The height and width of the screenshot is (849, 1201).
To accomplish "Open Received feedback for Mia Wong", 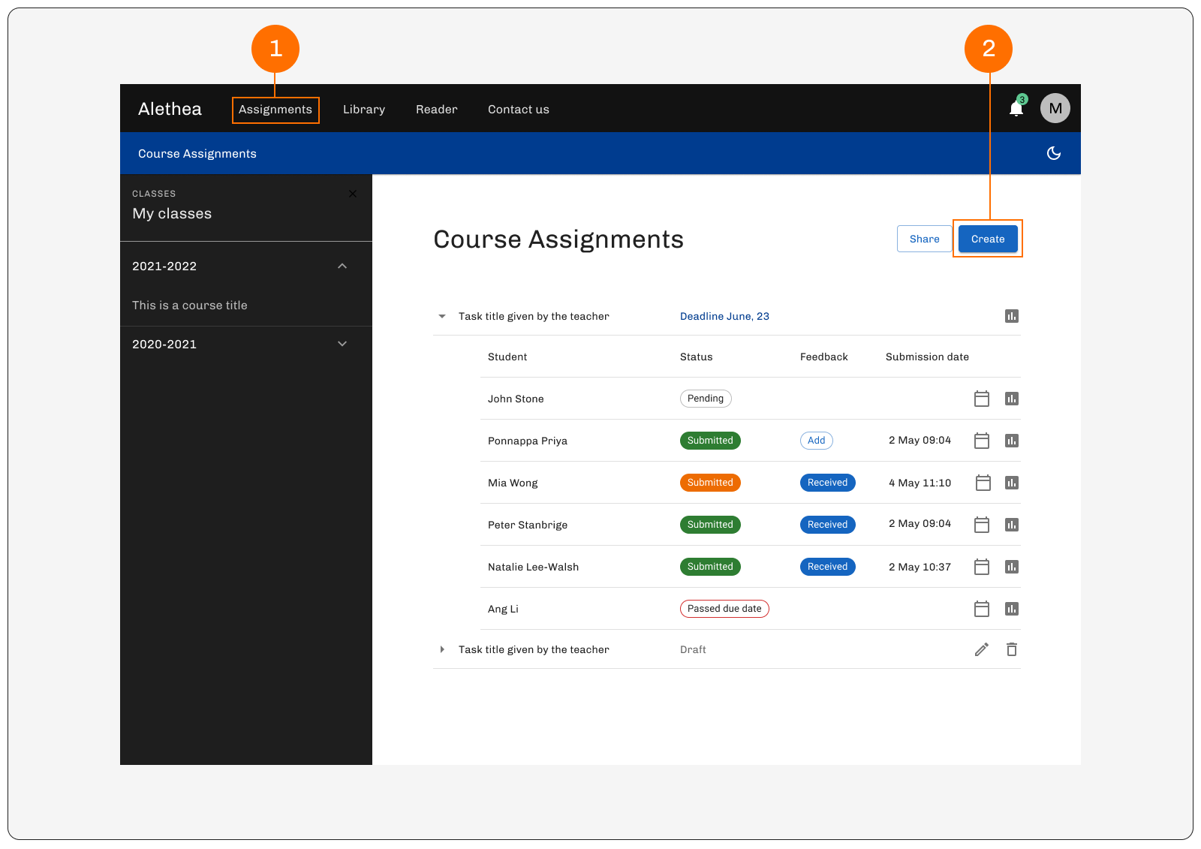I will tap(828, 483).
